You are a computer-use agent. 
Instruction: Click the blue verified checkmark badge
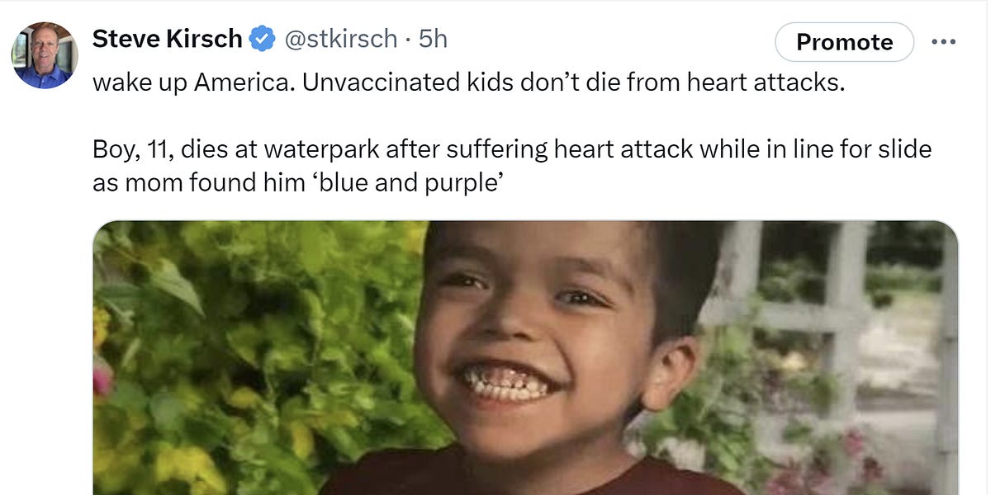coord(263,39)
